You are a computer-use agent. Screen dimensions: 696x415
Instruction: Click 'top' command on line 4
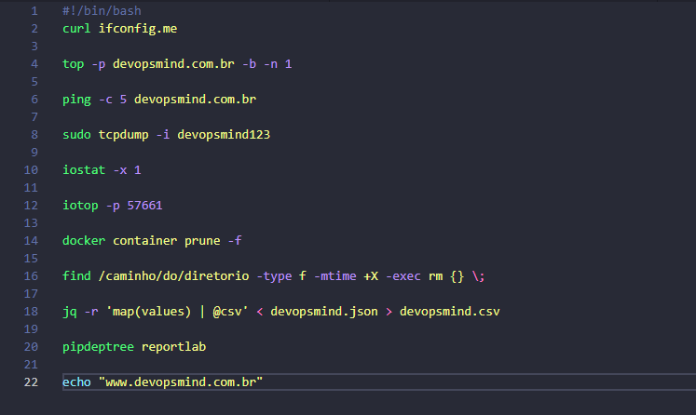73,64
